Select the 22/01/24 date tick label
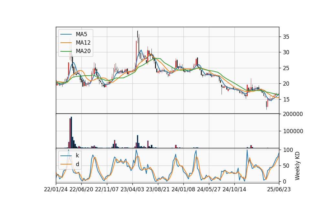The image size is (310, 223). (x=56, y=189)
